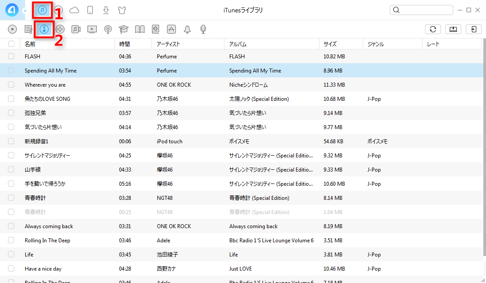Open the iCloud content cloud icon

click(x=74, y=10)
